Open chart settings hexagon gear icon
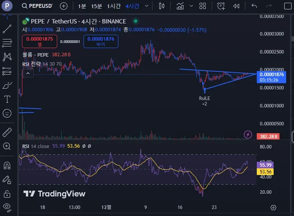The image size is (294, 216). point(273,207)
